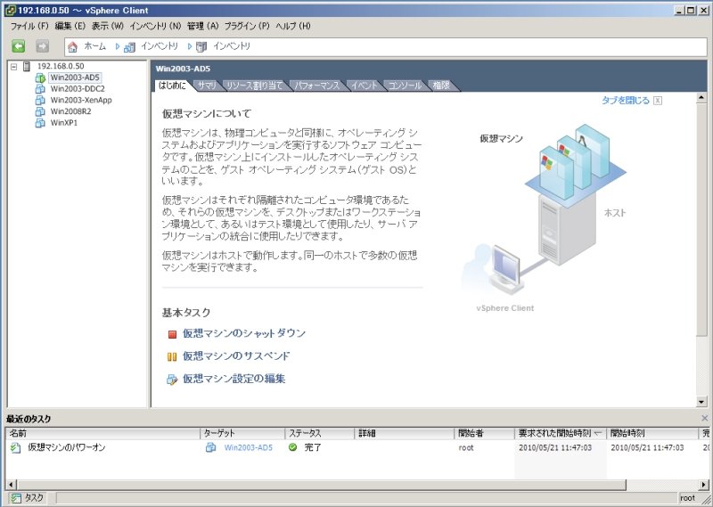The height and width of the screenshot is (507, 713).
Task: Select WinXP1 in the inventory tree
Action: 63,123
